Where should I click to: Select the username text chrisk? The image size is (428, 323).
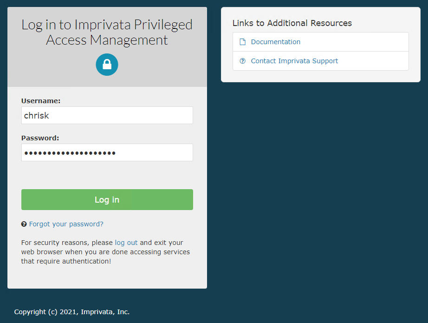click(36, 115)
